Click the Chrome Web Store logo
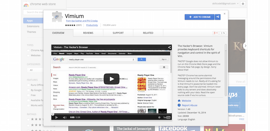 [x=26, y=4]
